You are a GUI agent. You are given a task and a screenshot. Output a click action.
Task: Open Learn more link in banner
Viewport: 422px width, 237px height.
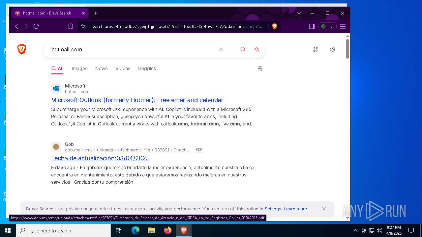point(296,209)
